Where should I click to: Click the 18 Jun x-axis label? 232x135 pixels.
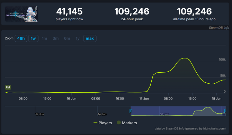216,98
